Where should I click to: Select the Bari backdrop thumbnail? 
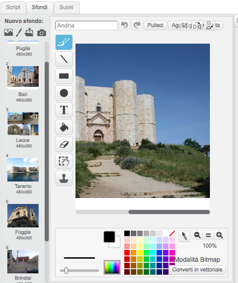click(23, 78)
